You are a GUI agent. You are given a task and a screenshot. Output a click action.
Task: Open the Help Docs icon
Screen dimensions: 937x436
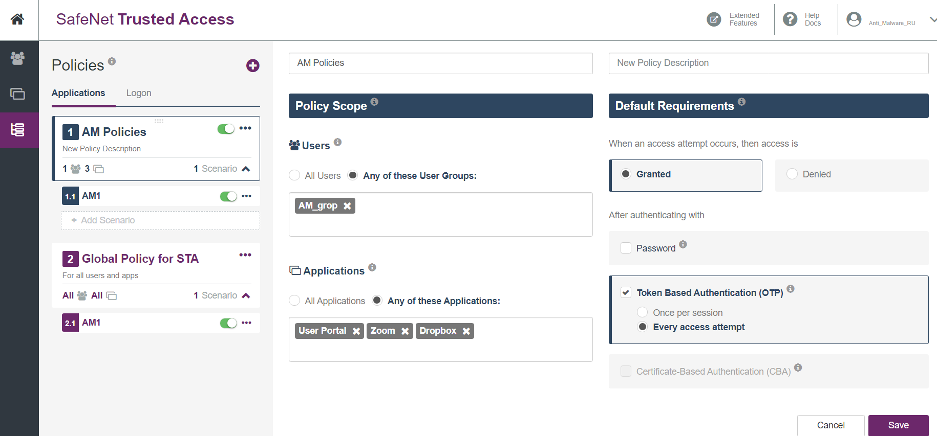pos(790,19)
